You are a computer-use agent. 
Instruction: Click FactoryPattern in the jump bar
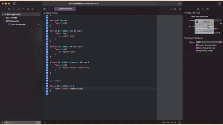click(x=52, y=13)
